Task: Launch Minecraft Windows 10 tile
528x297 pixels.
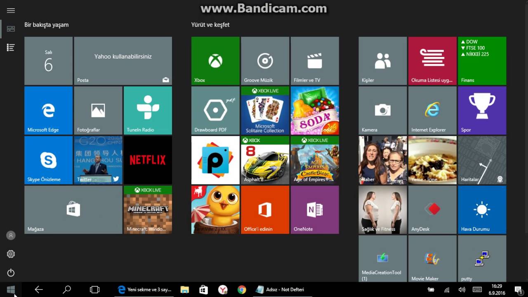Action: coord(148,210)
